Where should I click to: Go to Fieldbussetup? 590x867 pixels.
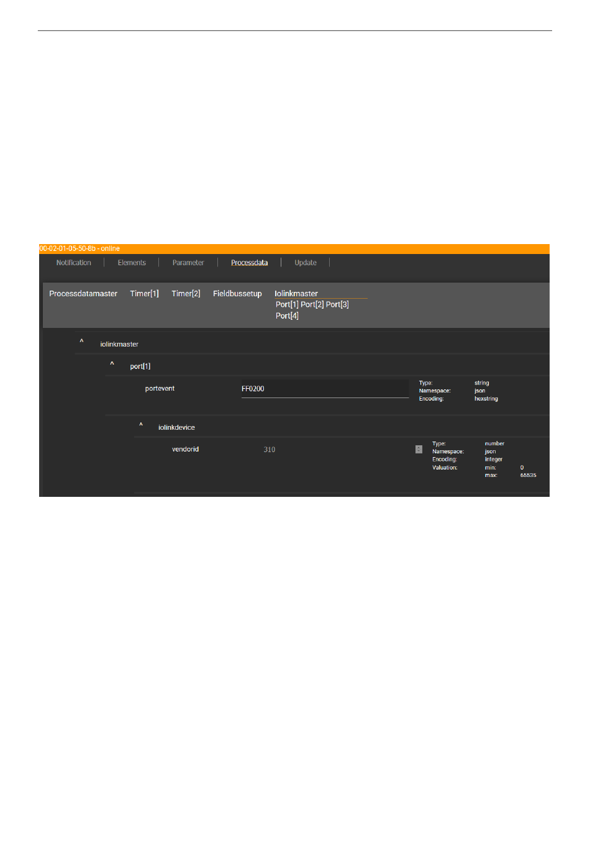(x=237, y=294)
